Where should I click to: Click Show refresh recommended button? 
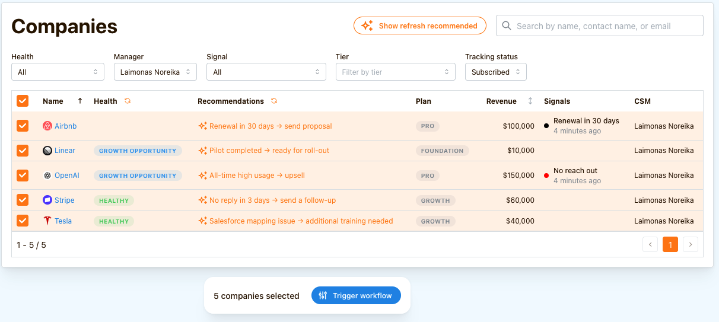tap(420, 26)
